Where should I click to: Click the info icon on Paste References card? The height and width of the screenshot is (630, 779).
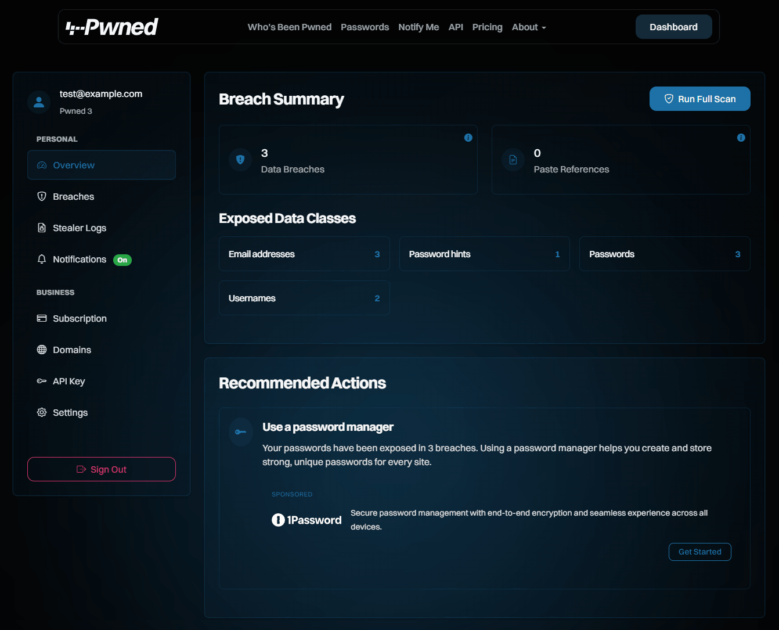[741, 138]
